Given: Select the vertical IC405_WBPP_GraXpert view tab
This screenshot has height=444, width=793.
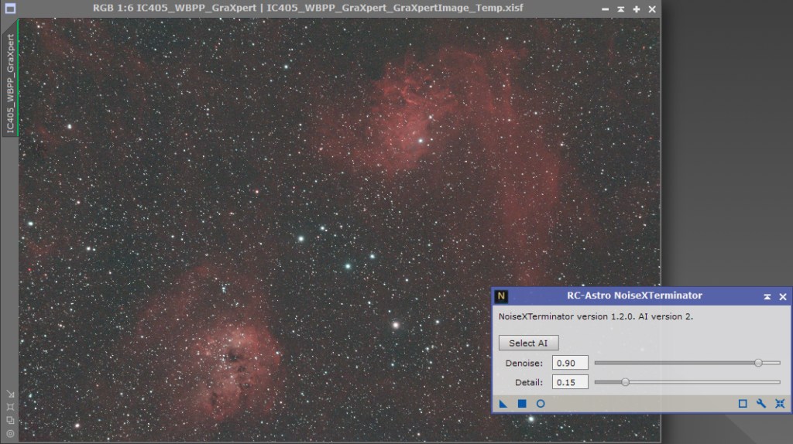Looking at the screenshot, I should (10, 84).
